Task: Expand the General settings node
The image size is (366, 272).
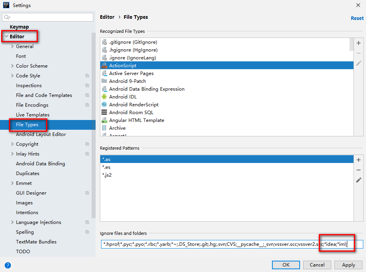Action: 12,47
